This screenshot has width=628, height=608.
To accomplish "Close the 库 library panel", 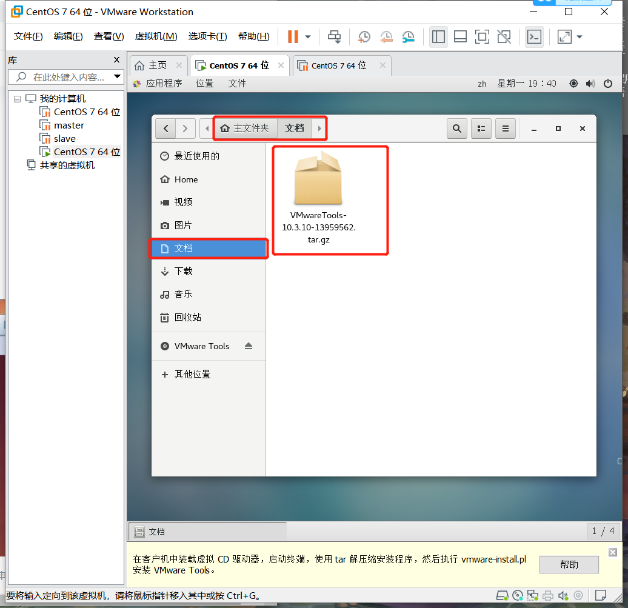I will pos(116,59).
